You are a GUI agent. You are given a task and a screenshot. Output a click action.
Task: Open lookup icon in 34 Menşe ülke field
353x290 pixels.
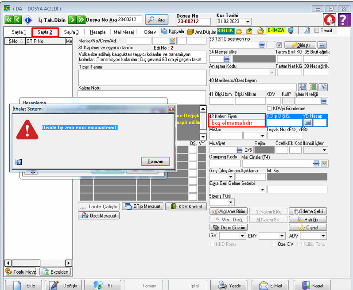(x=227, y=59)
